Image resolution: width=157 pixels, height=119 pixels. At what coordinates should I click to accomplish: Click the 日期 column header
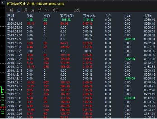11,16
